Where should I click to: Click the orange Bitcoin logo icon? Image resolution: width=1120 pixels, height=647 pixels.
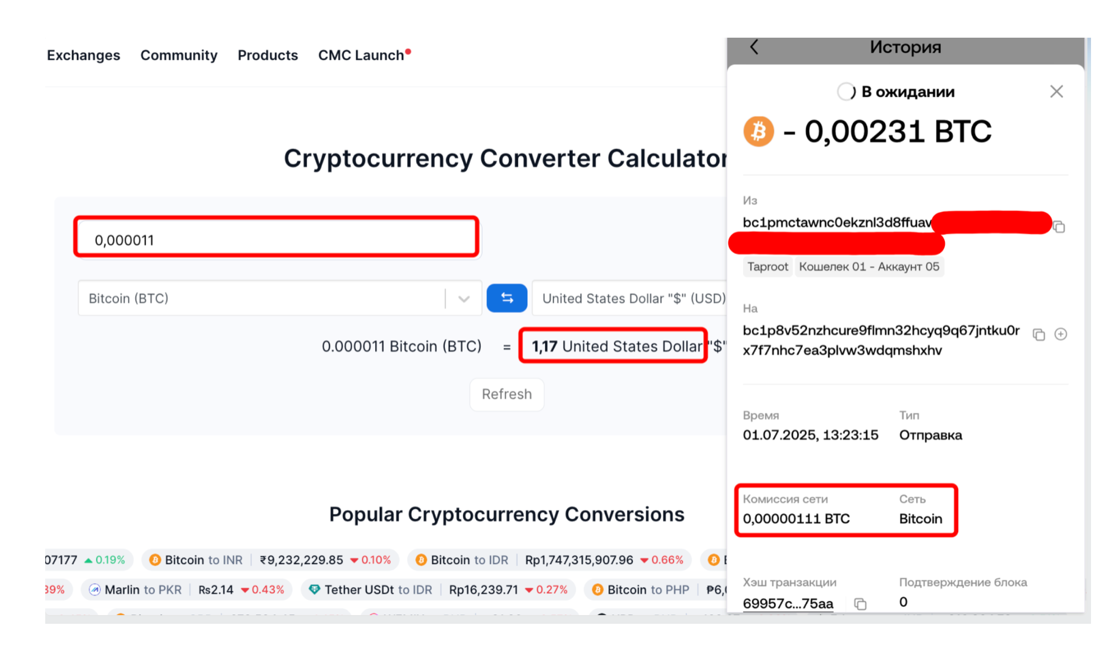758,131
